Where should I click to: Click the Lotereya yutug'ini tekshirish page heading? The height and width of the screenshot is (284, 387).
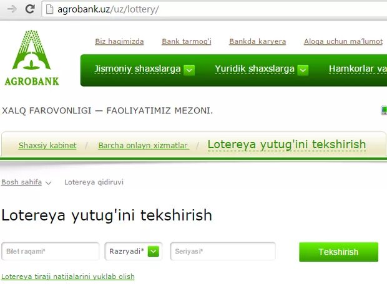[107, 215]
